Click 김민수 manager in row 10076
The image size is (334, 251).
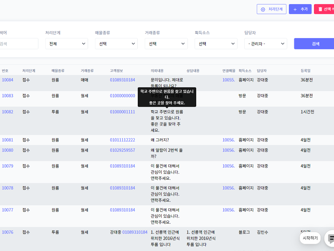(x=263, y=232)
